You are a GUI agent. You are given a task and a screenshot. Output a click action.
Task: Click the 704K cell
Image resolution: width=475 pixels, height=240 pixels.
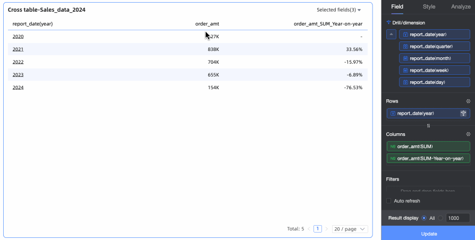(213, 62)
